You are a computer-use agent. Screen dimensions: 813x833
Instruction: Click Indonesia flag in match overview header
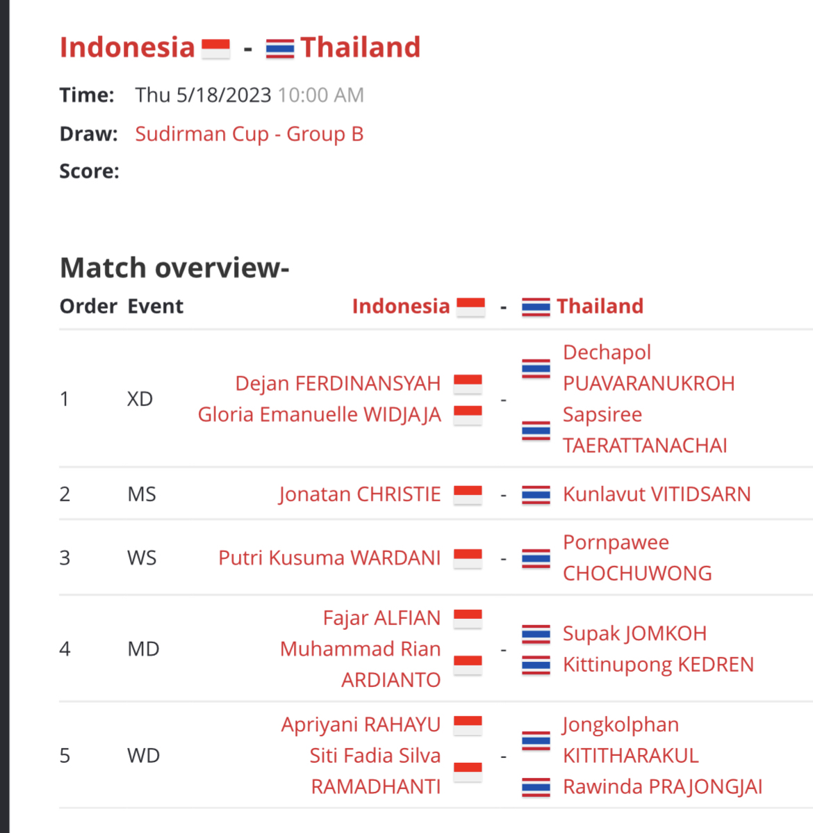click(x=470, y=307)
